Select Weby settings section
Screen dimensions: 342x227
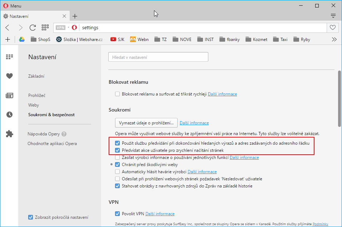coord(34,105)
